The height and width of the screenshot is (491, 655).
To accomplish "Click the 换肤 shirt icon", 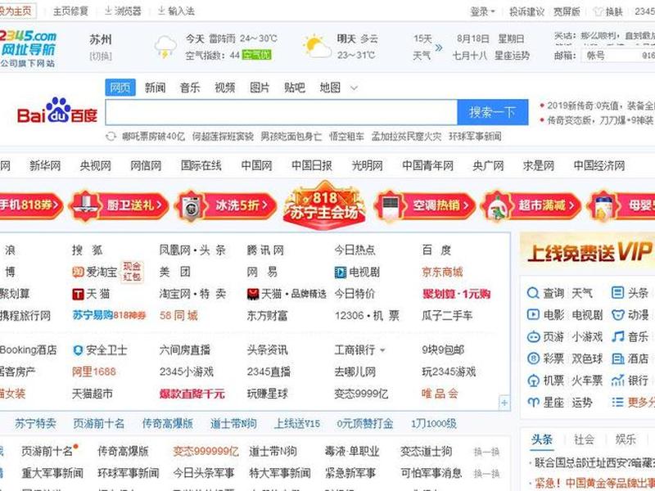I will [599, 11].
